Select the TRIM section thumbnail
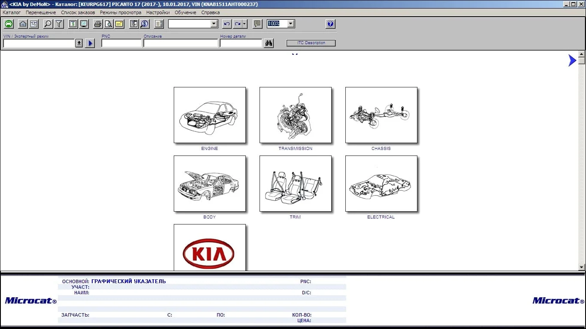This screenshot has height=329, width=586. (296, 183)
